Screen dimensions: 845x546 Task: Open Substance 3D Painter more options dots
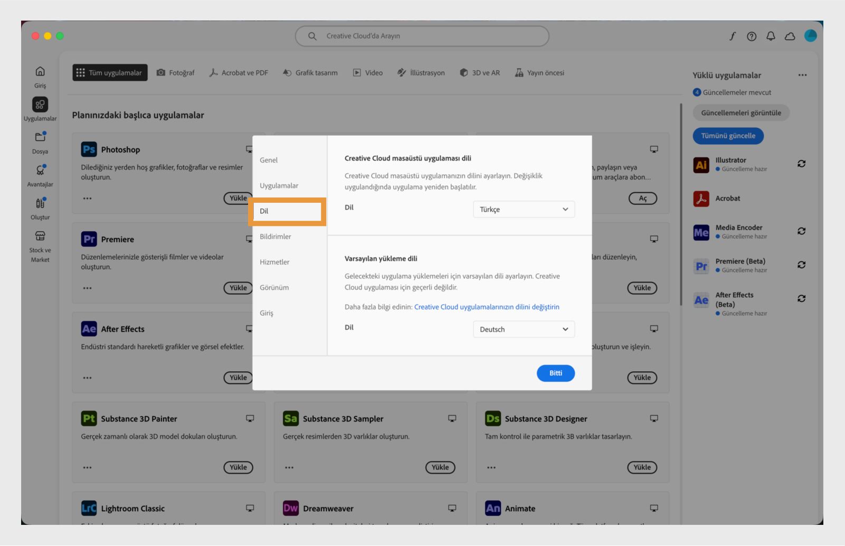click(87, 468)
